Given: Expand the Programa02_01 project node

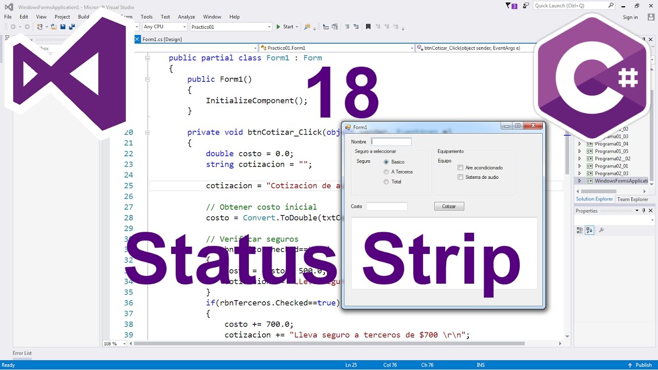Looking at the screenshot, I should click(580, 166).
